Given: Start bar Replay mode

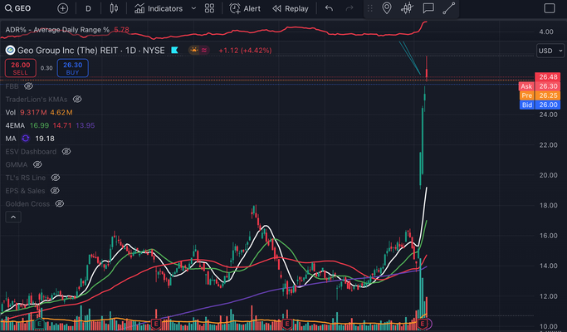Looking at the screenshot, I should tap(291, 8).
